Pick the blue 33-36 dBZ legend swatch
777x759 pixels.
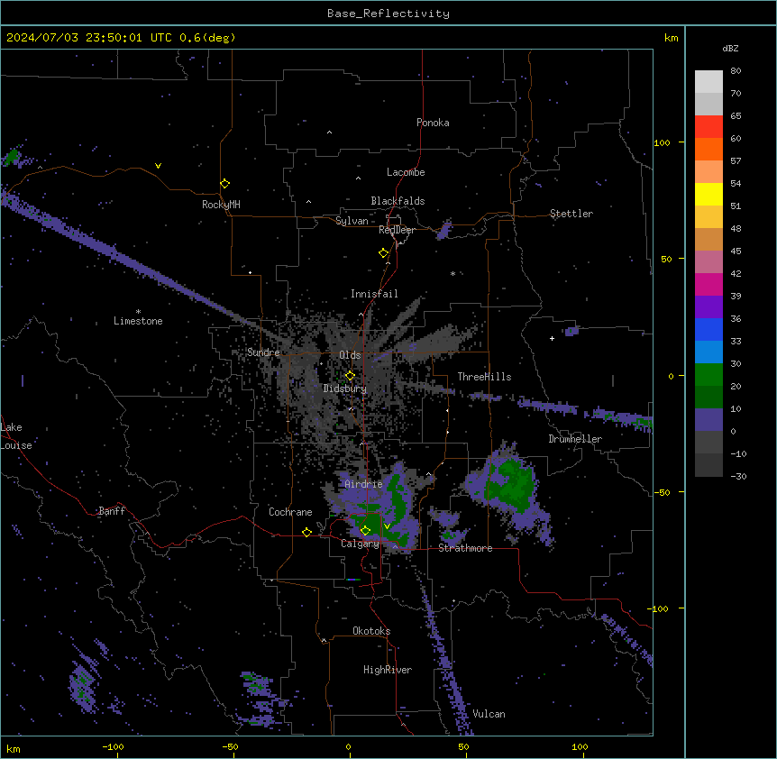tap(708, 329)
